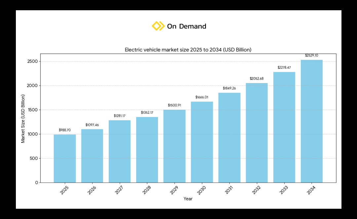Screen dimensions: 357x219
Task: Pick the 2028 bar in the chart
Action: 147,150
